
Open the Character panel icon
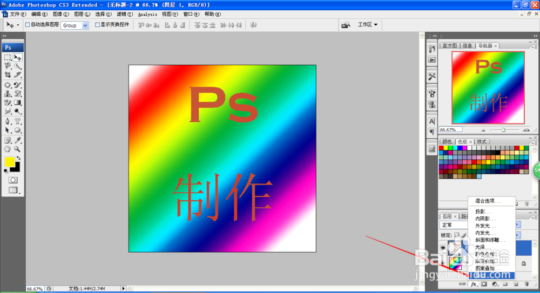coord(432,121)
